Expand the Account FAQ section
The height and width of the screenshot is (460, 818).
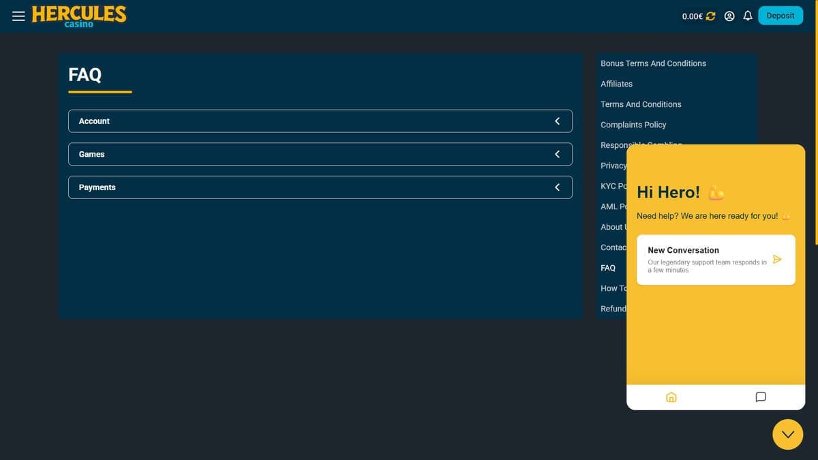point(320,121)
